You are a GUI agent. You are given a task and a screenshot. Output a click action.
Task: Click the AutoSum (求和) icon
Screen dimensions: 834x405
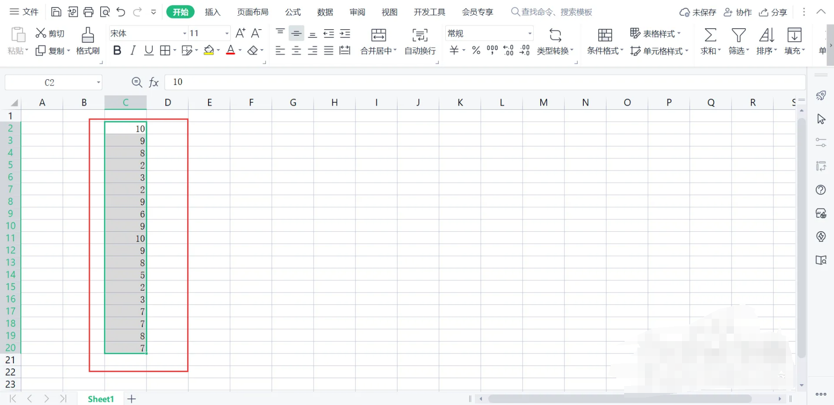click(710, 35)
